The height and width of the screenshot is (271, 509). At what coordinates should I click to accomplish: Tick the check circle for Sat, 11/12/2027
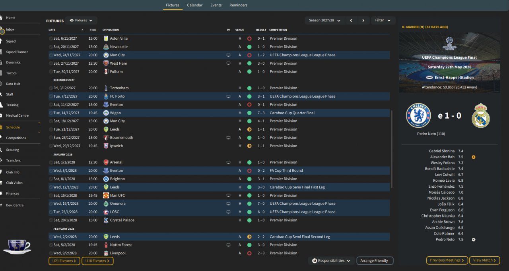pos(51,105)
